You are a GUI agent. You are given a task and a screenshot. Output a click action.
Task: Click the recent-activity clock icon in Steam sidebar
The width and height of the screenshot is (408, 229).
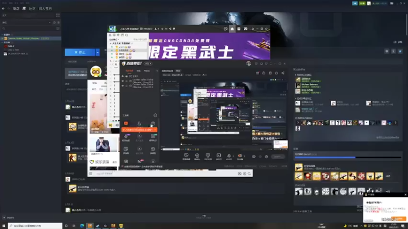[54, 22]
